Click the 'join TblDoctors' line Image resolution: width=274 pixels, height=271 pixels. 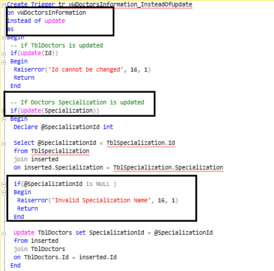click(39, 249)
